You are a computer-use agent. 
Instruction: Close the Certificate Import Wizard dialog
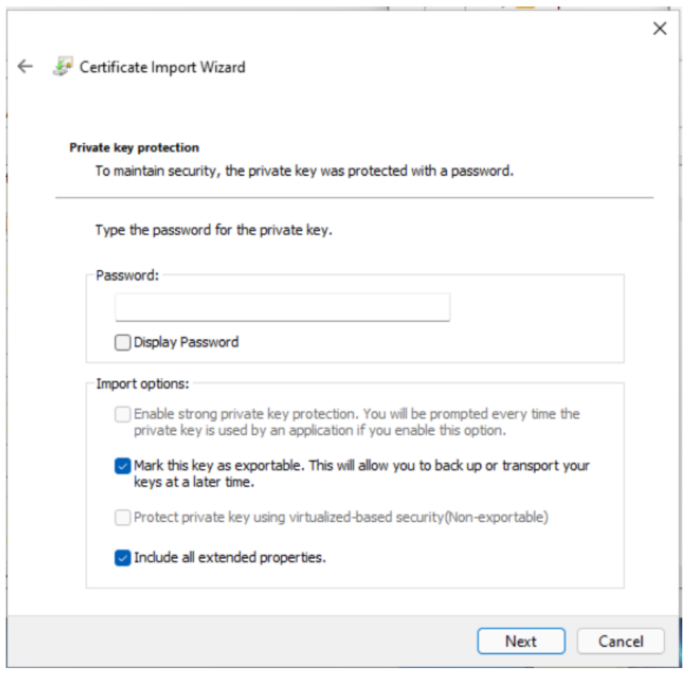pos(660,29)
